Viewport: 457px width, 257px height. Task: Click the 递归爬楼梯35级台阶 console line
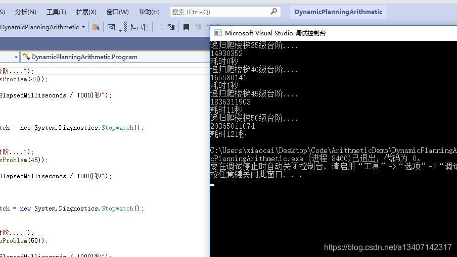coord(254,45)
